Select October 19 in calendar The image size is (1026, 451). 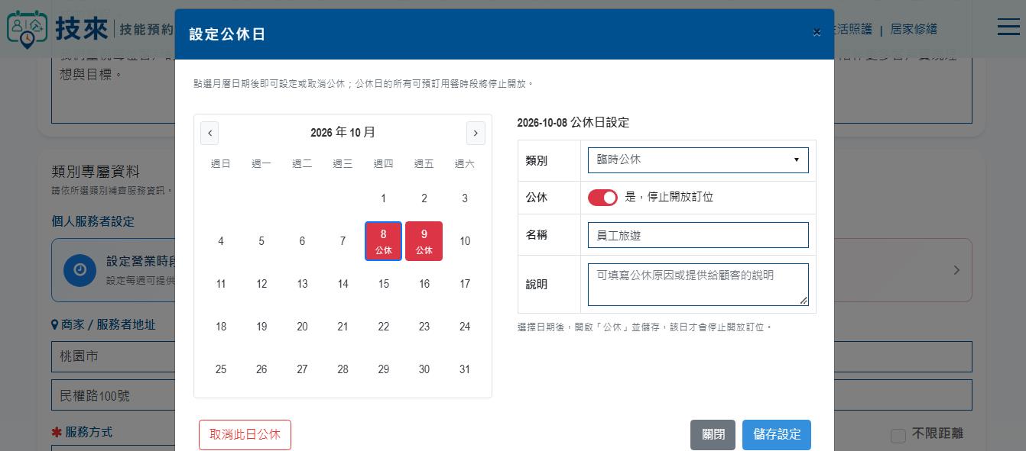(x=261, y=327)
